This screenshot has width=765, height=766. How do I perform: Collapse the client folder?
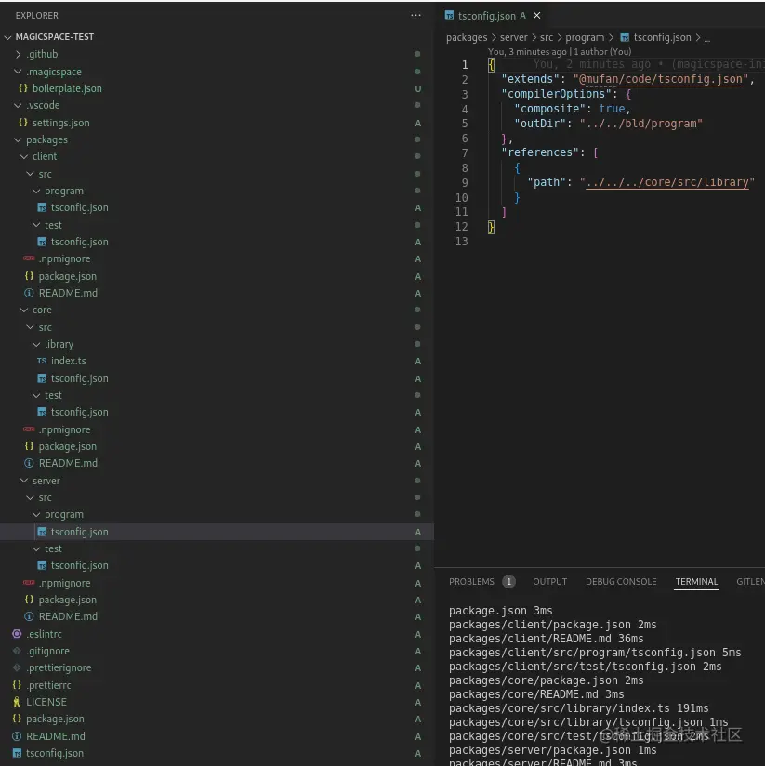(x=24, y=156)
